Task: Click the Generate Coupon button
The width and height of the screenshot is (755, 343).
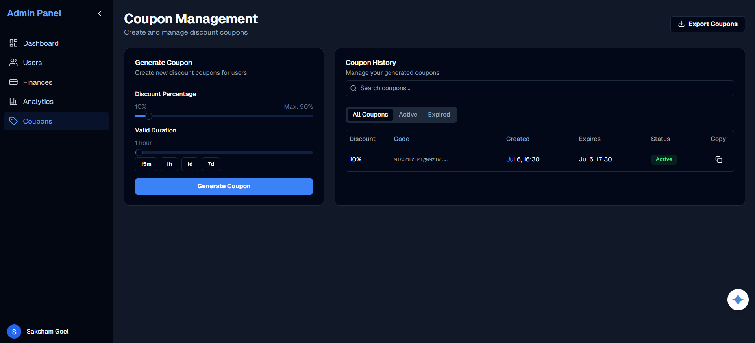Action: [224, 186]
